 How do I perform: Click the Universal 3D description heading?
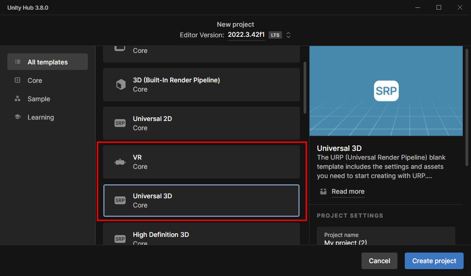click(339, 149)
